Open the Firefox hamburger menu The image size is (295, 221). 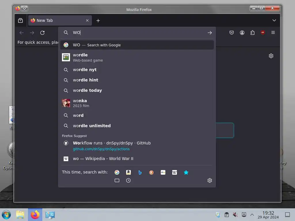[x=273, y=33]
